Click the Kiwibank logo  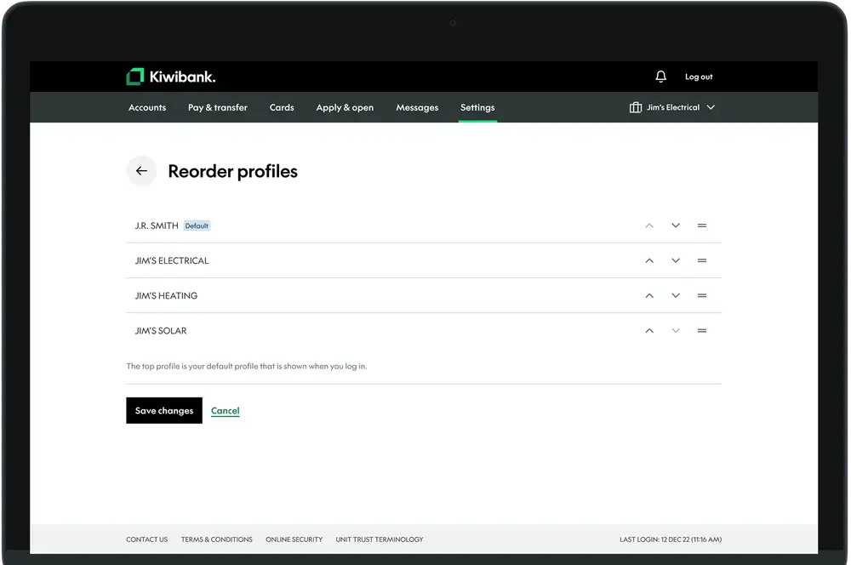tap(171, 77)
